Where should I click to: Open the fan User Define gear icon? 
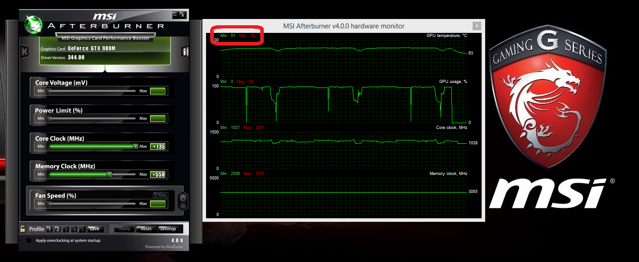tap(183, 200)
